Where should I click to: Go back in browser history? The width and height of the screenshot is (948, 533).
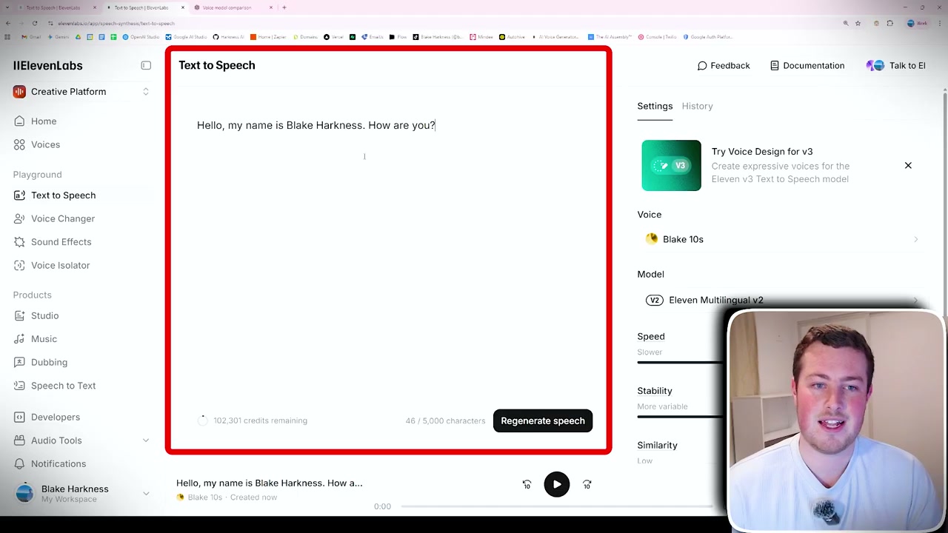tap(7, 23)
